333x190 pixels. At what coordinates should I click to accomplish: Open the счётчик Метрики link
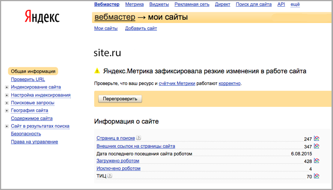pos(177,83)
